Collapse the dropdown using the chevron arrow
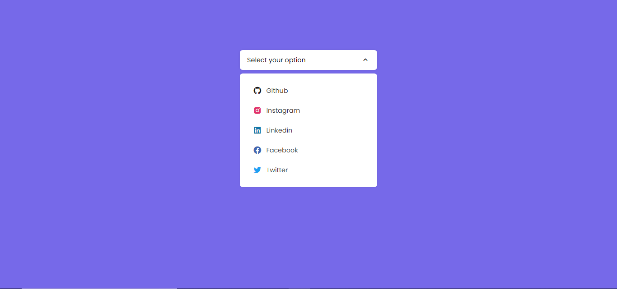The height and width of the screenshot is (289, 617). 365,60
